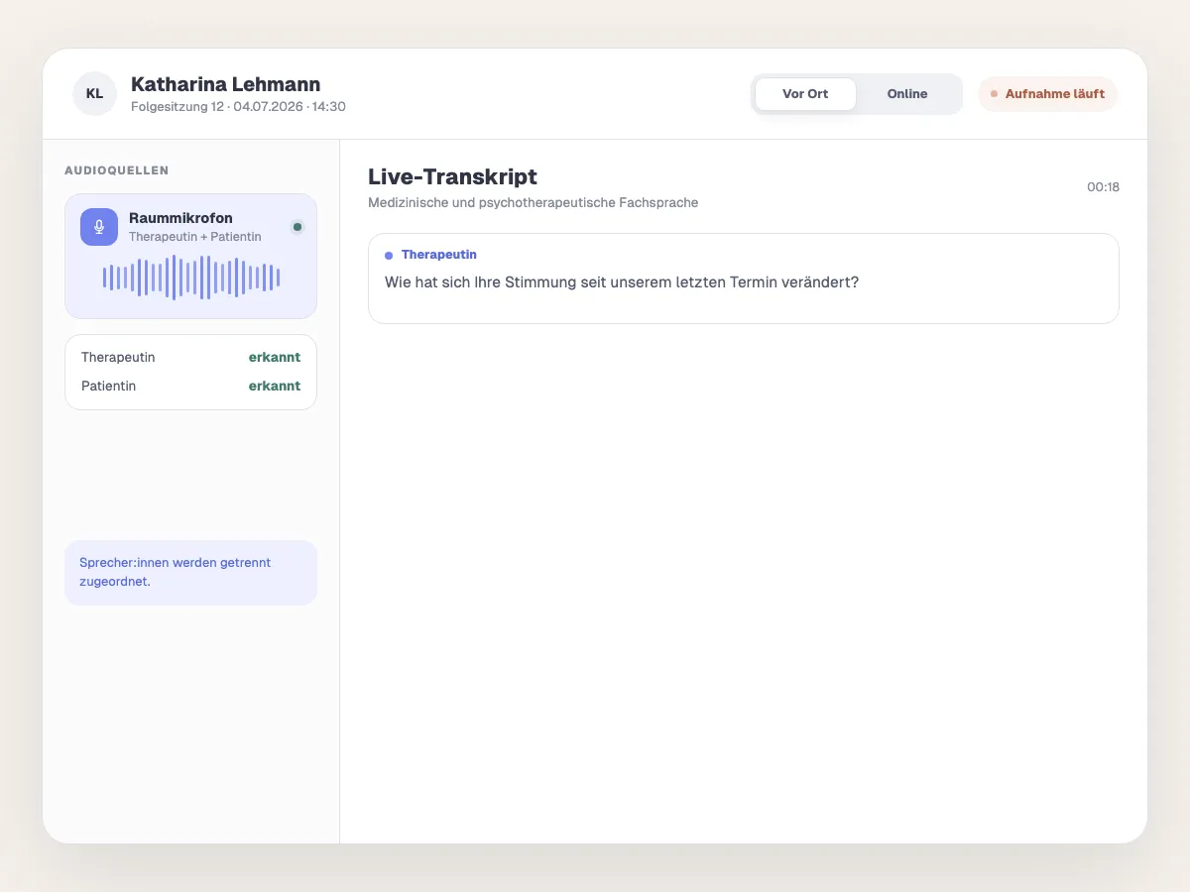Click the blue dot beside Therapeutin in transcript
This screenshot has width=1190, height=892.
(389, 256)
